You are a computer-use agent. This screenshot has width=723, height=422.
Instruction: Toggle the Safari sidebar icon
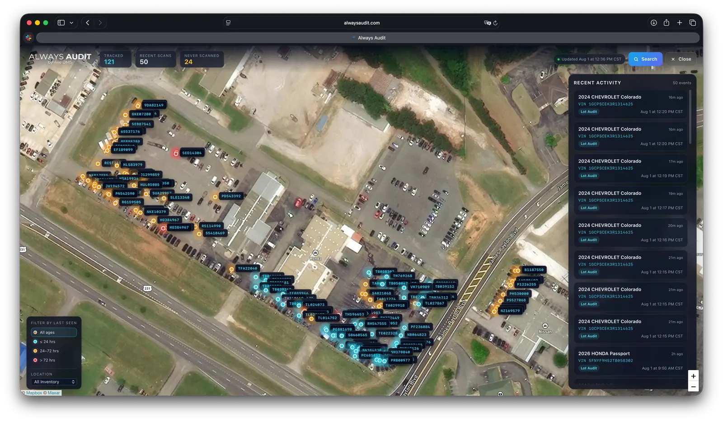coord(61,23)
